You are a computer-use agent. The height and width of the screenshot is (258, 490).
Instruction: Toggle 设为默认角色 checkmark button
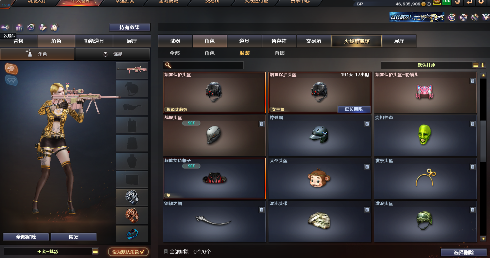coord(128,252)
